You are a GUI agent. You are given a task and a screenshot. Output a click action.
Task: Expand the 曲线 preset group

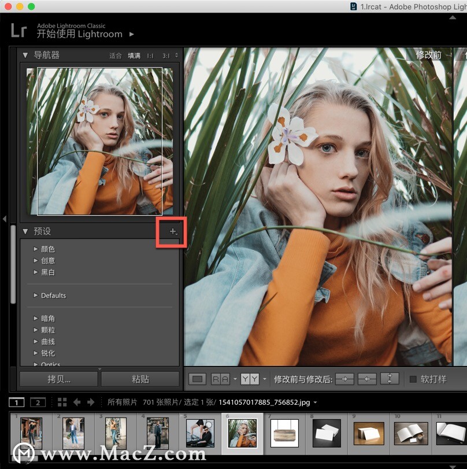pyautogui.click(x=36, y=342)
